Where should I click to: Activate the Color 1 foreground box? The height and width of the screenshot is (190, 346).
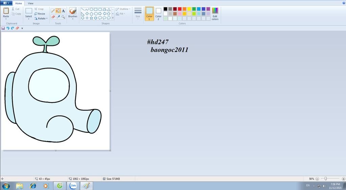tap(149, 13)
